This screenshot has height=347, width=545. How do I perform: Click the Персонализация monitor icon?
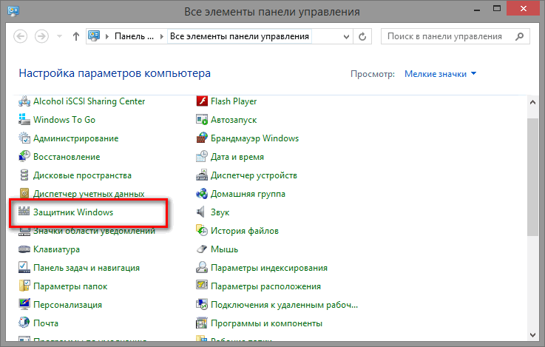24,304
